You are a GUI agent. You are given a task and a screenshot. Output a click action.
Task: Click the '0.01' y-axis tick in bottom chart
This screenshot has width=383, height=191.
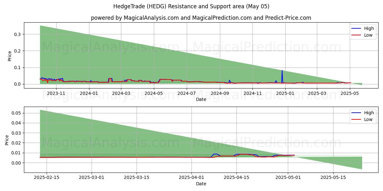point(17,153)
